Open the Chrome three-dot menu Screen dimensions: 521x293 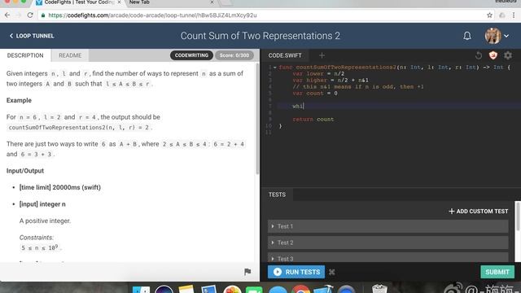(514, 15)
